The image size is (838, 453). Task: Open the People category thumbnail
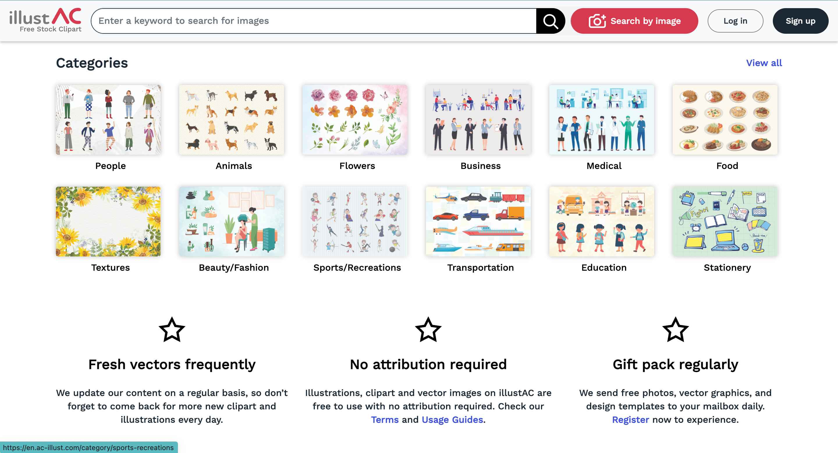(x=108, y=120)
